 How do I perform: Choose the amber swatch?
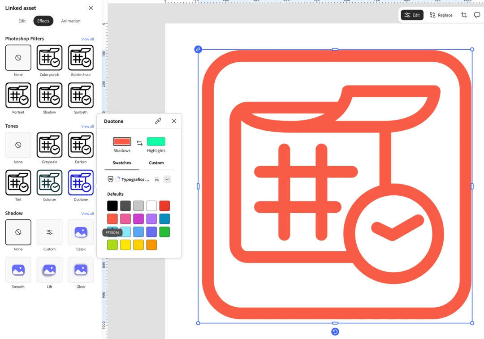coord(138,245)
